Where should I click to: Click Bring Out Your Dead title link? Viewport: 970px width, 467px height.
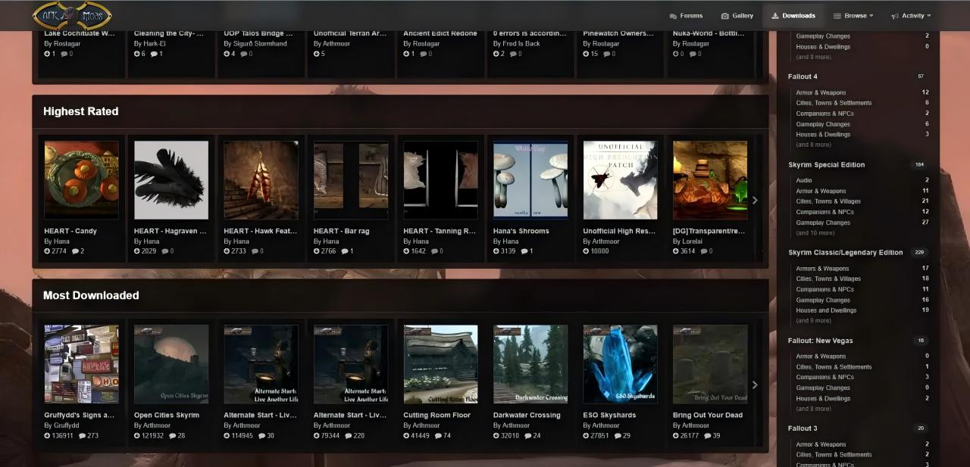708,415
